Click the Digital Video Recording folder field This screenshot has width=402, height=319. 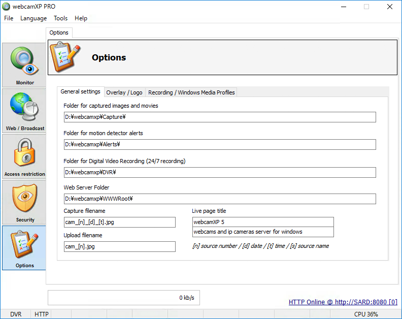pyautogui.click(x=220, y=173)
